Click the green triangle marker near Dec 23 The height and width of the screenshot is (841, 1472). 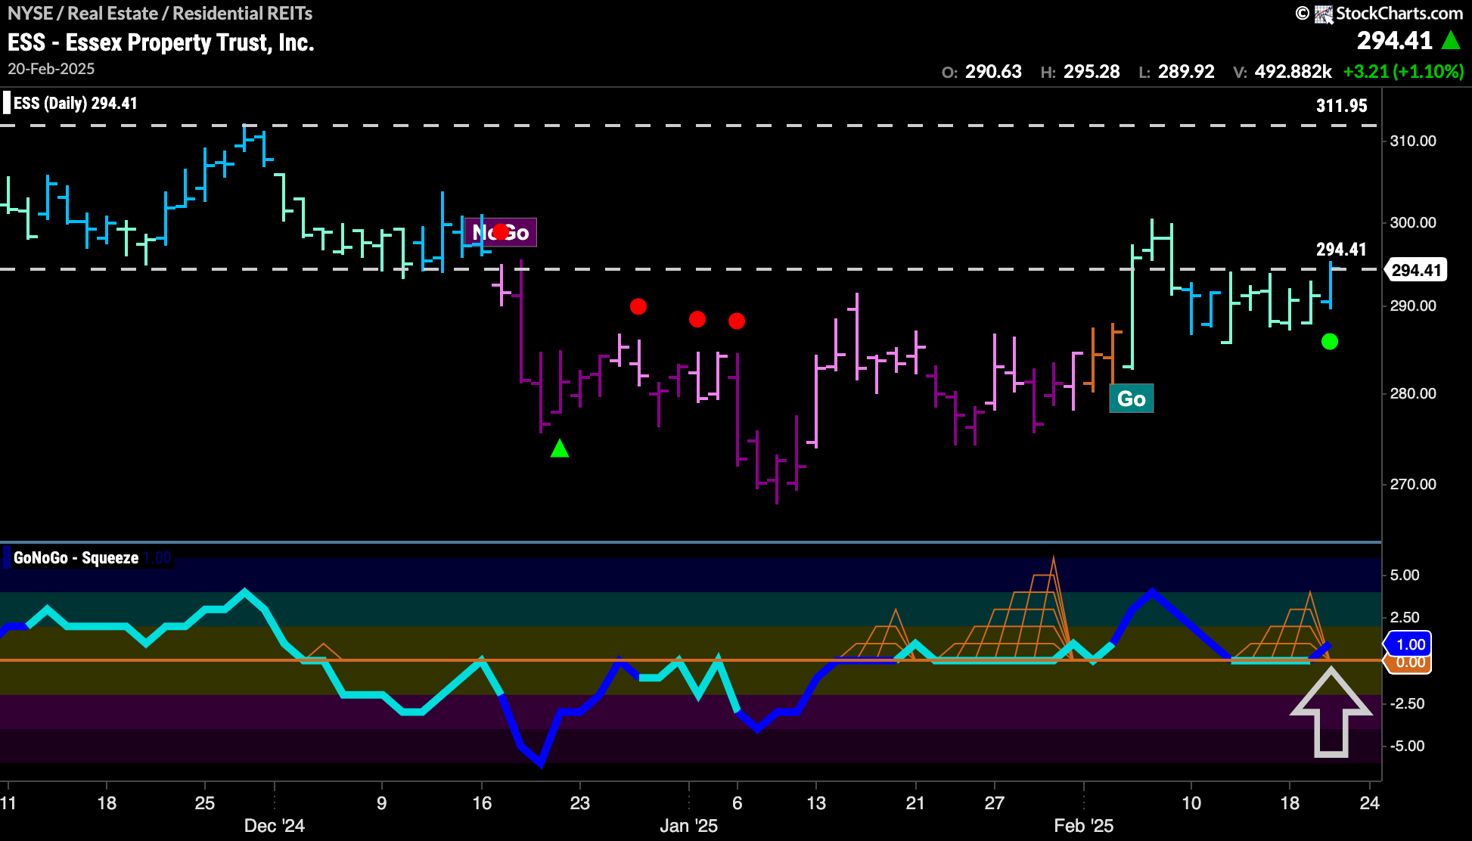point(560,448)
